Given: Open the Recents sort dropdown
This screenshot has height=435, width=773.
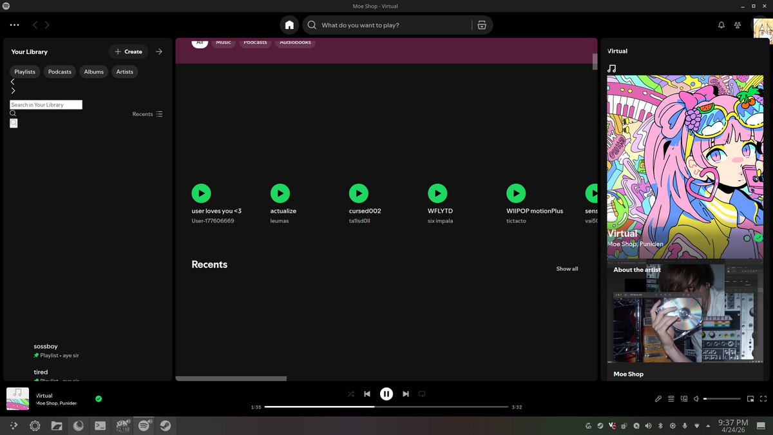Looking at the screenshot, I should [148, 114].
